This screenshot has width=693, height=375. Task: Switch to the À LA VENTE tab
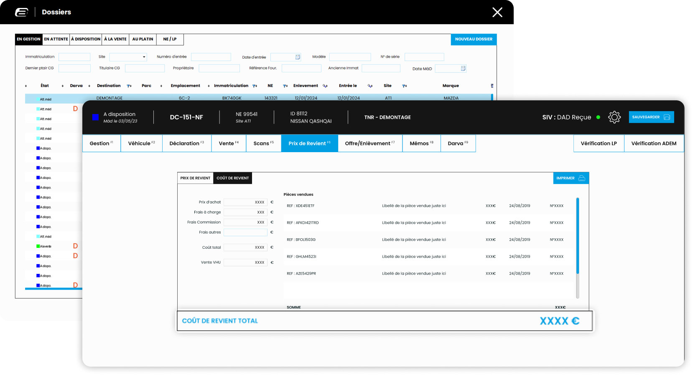(x=115, y=39)
